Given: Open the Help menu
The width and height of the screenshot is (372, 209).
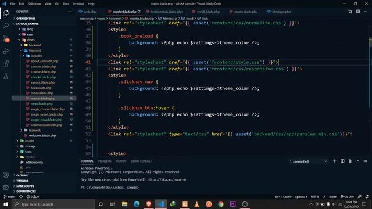Looking at the screenshot, I should (x=91, y=4).
